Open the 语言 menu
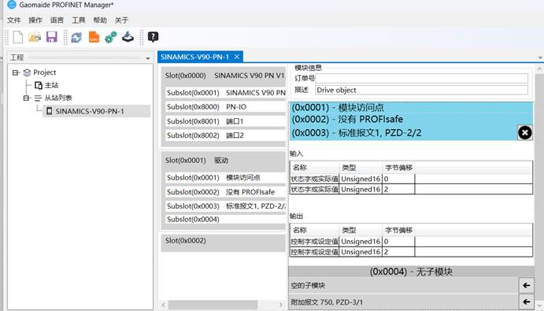Viewport: 544px width, 311px height. point(57,20)
